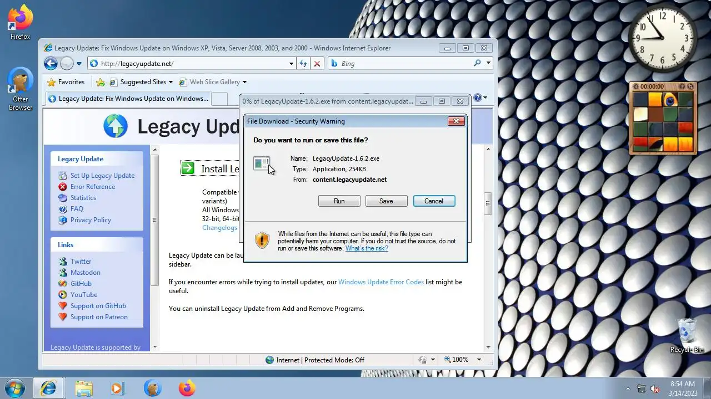
Task: Open the recent pages dropdown beside navigation arrows
Action: pyautogui.click(x=79, y=64)
